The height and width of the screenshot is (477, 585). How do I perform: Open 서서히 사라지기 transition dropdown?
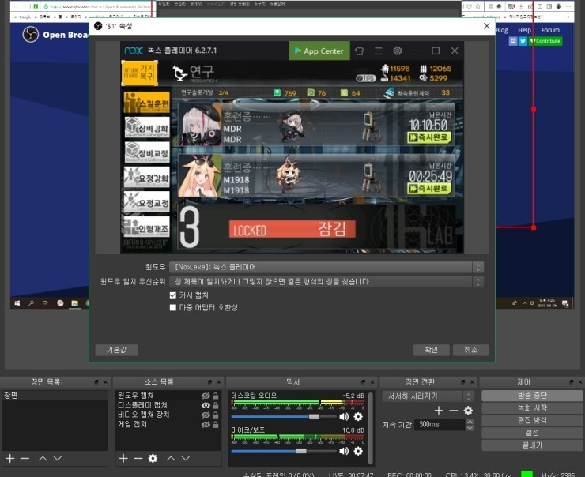coord(428,396)
